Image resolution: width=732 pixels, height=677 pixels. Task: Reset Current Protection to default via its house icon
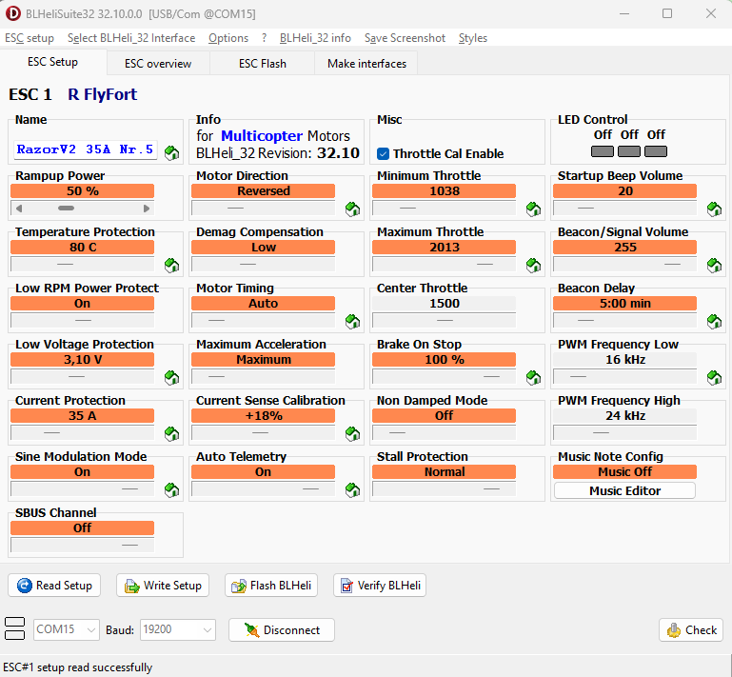click(x=171, y=434)
